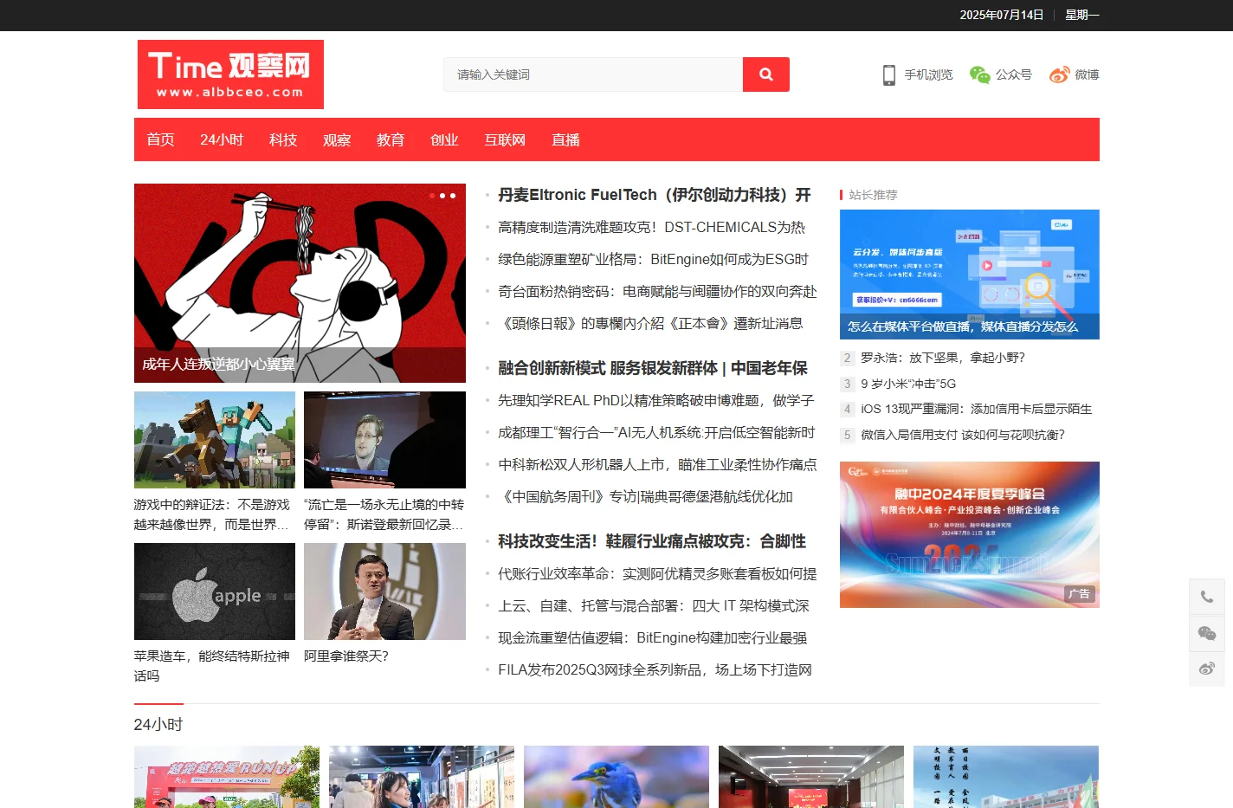Open the 阿里拿谁祭天 article link
The image size is (1233, 808).
[346, 656]
